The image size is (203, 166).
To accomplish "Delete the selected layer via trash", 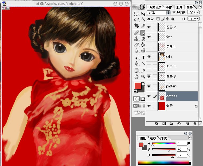I will click(195, 124).
